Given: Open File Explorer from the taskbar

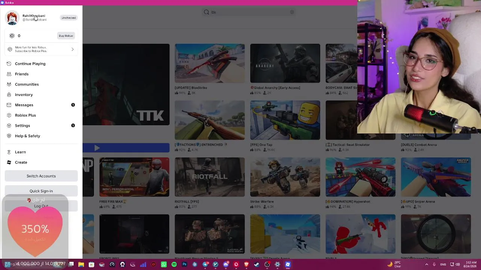Looking at the screenshot, I should tap(81, 264).
